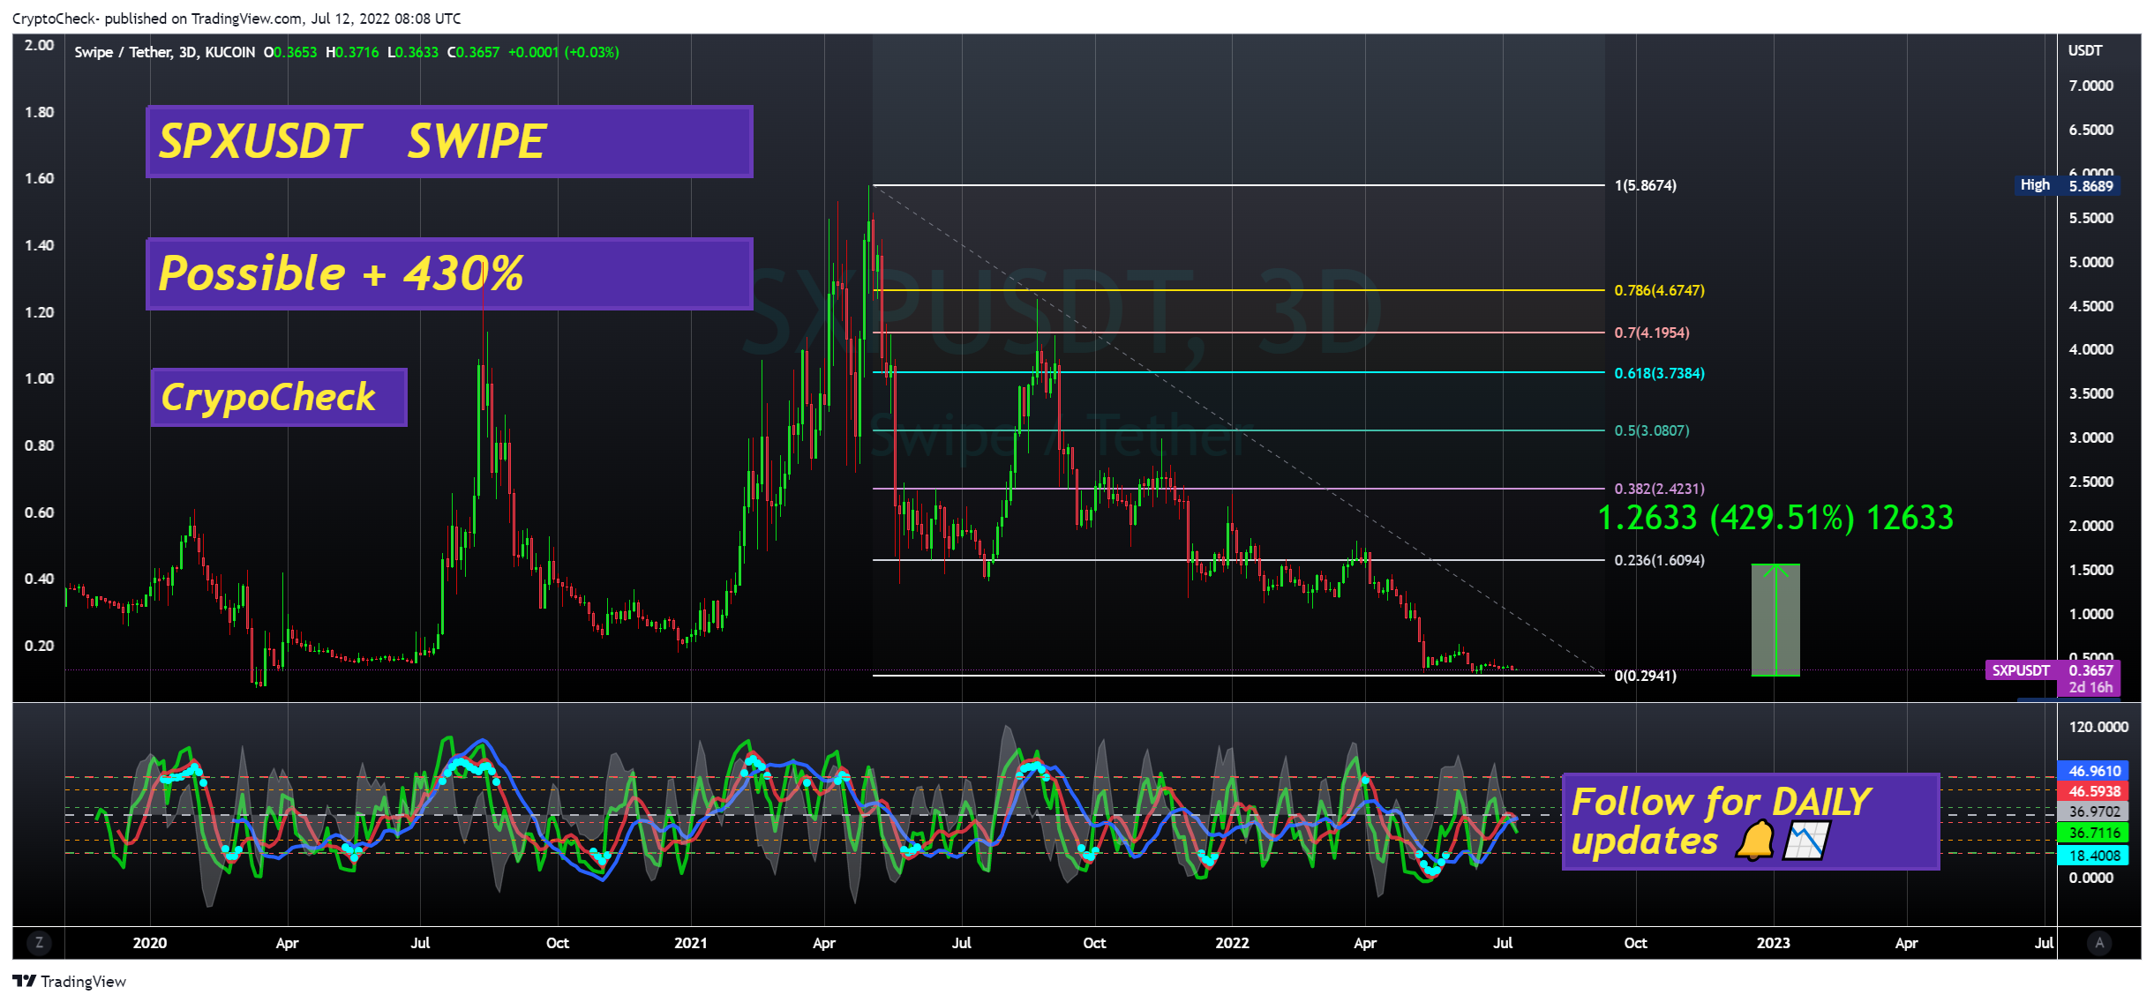2154x1002 pixels.
Task: Click the green price range projection box
Action: tap(1775, 620)
